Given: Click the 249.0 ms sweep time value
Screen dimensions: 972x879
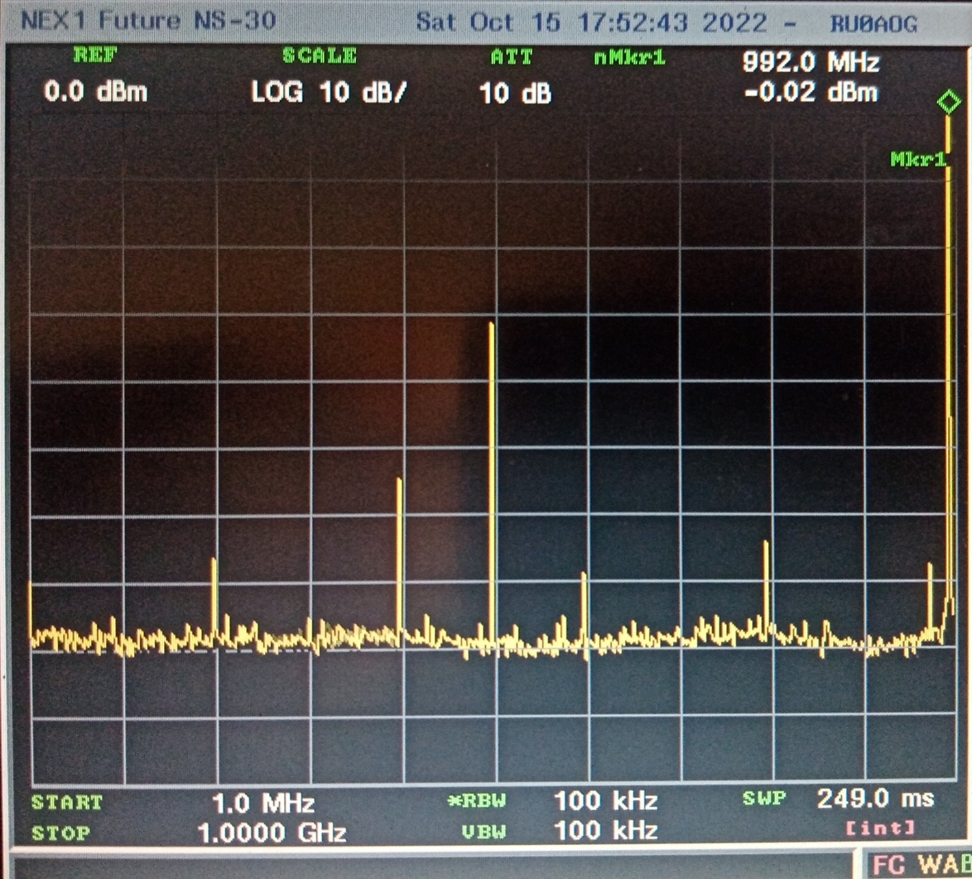Looking at the screenshot, I should [x=875, y=799].
